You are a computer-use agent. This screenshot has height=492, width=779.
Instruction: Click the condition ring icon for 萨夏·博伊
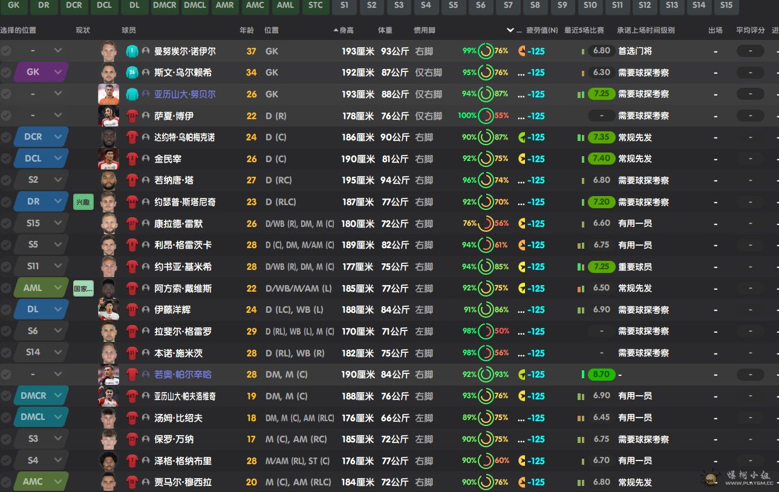(x=486, y=116)
